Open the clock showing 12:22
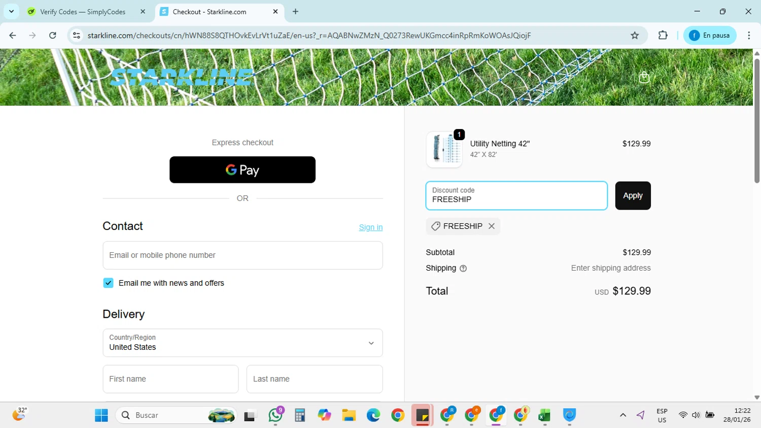This screenshot has width=761, height=428. pyautogui.click(x=737, y=415)
